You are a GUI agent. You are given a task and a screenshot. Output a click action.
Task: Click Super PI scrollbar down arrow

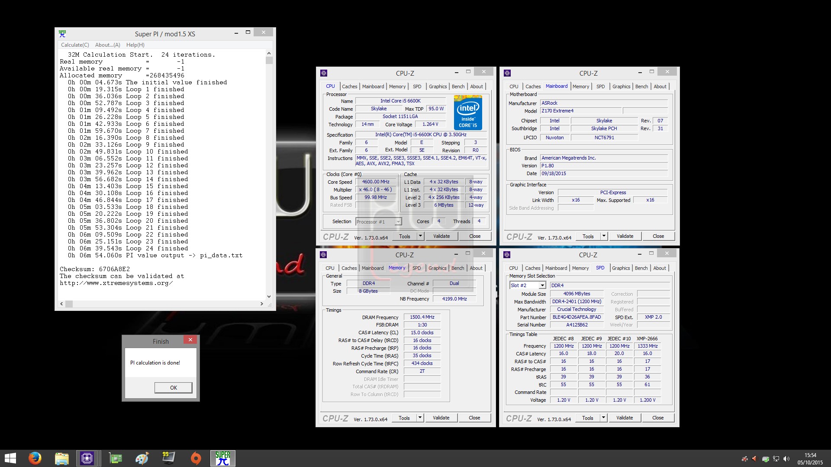pos(269,297)
